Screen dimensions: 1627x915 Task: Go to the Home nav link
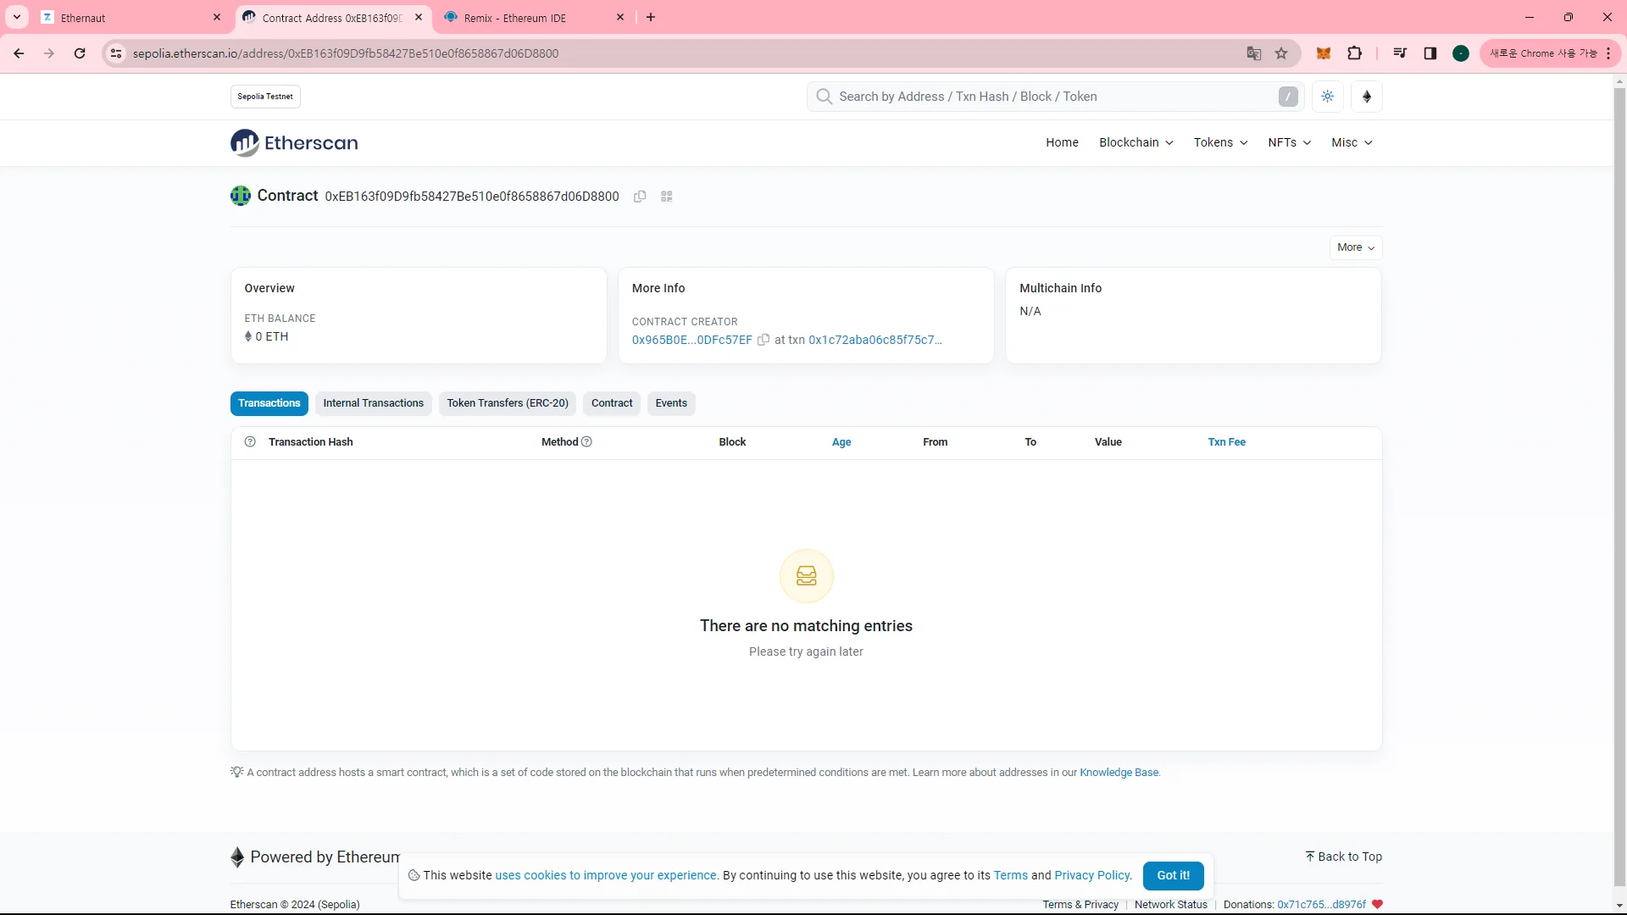[x=1062, y=143]
